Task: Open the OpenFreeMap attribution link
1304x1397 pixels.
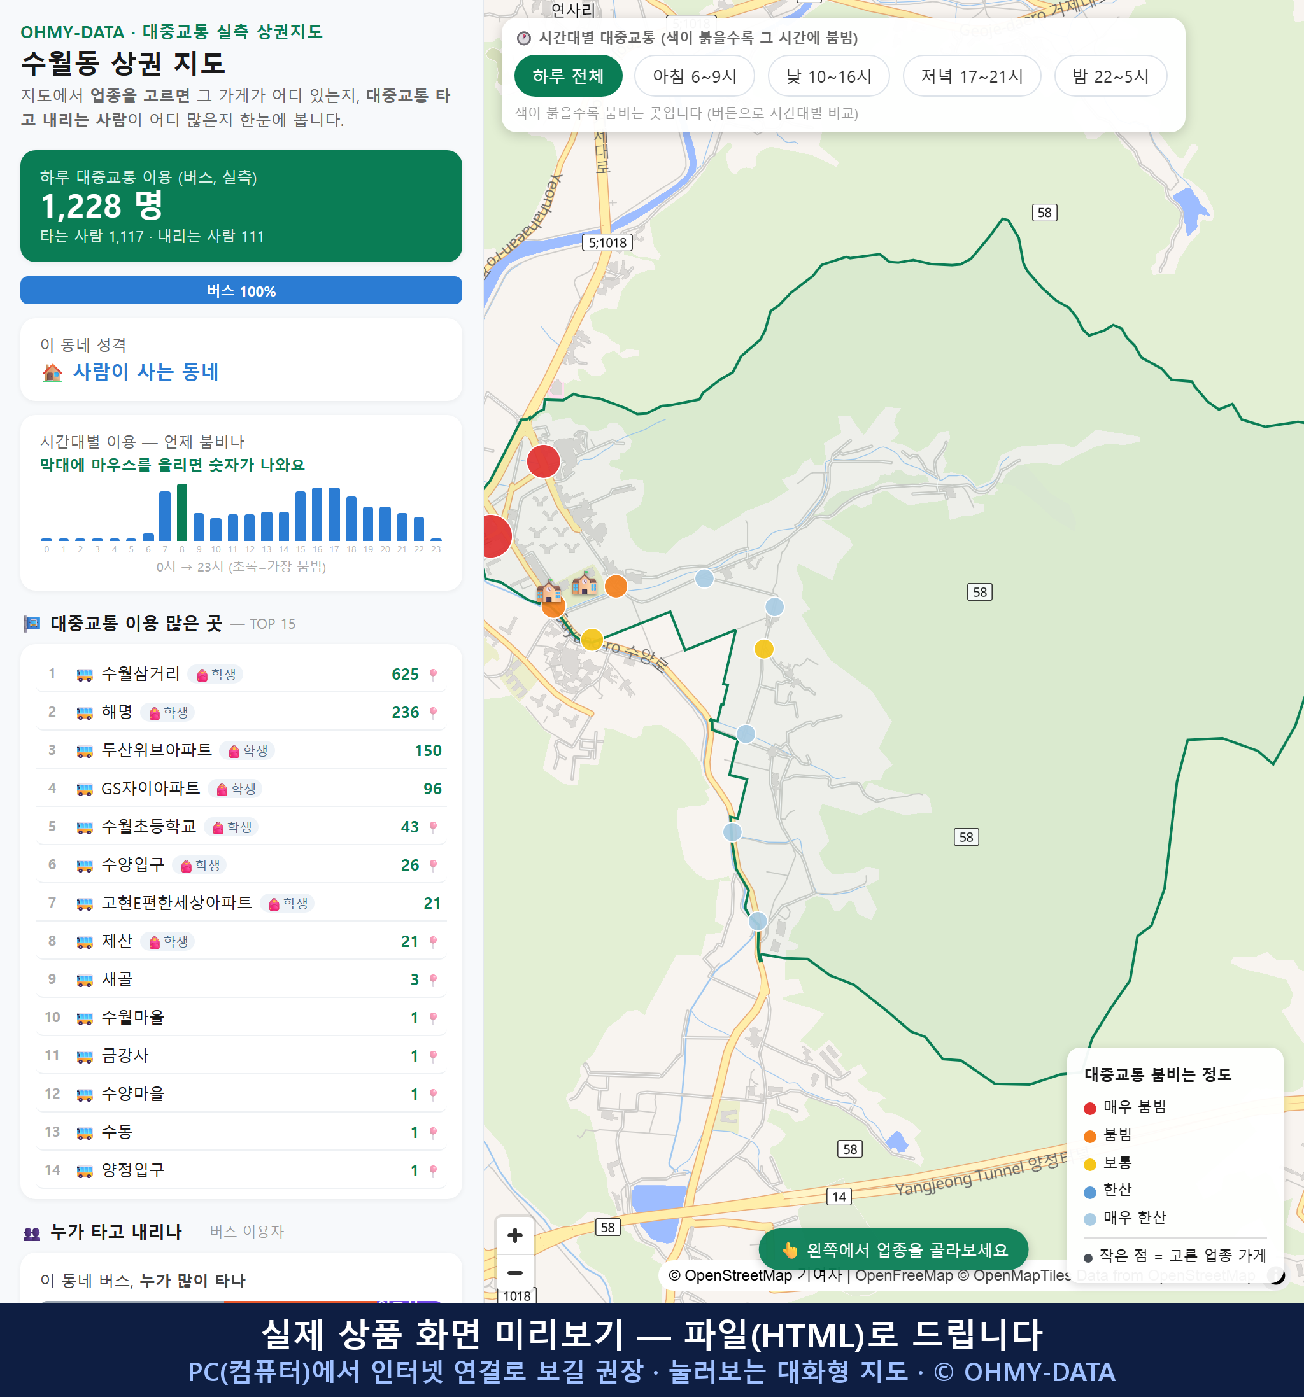Action: pos(904,1275)
